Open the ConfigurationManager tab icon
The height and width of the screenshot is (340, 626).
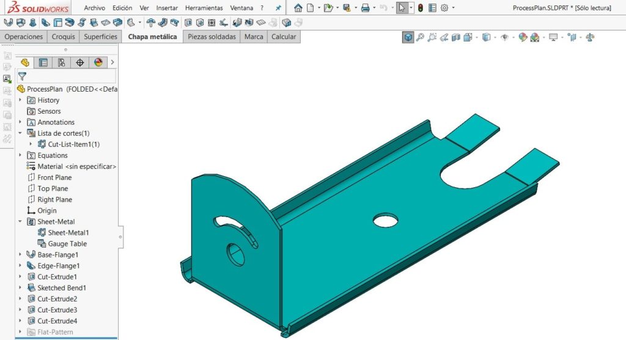[61, 62]
